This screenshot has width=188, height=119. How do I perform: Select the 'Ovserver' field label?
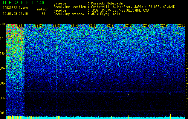tap(61, 4)
